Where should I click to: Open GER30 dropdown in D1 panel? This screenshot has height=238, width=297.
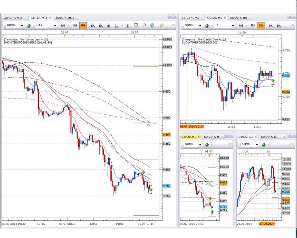click(x=257, y=145)
